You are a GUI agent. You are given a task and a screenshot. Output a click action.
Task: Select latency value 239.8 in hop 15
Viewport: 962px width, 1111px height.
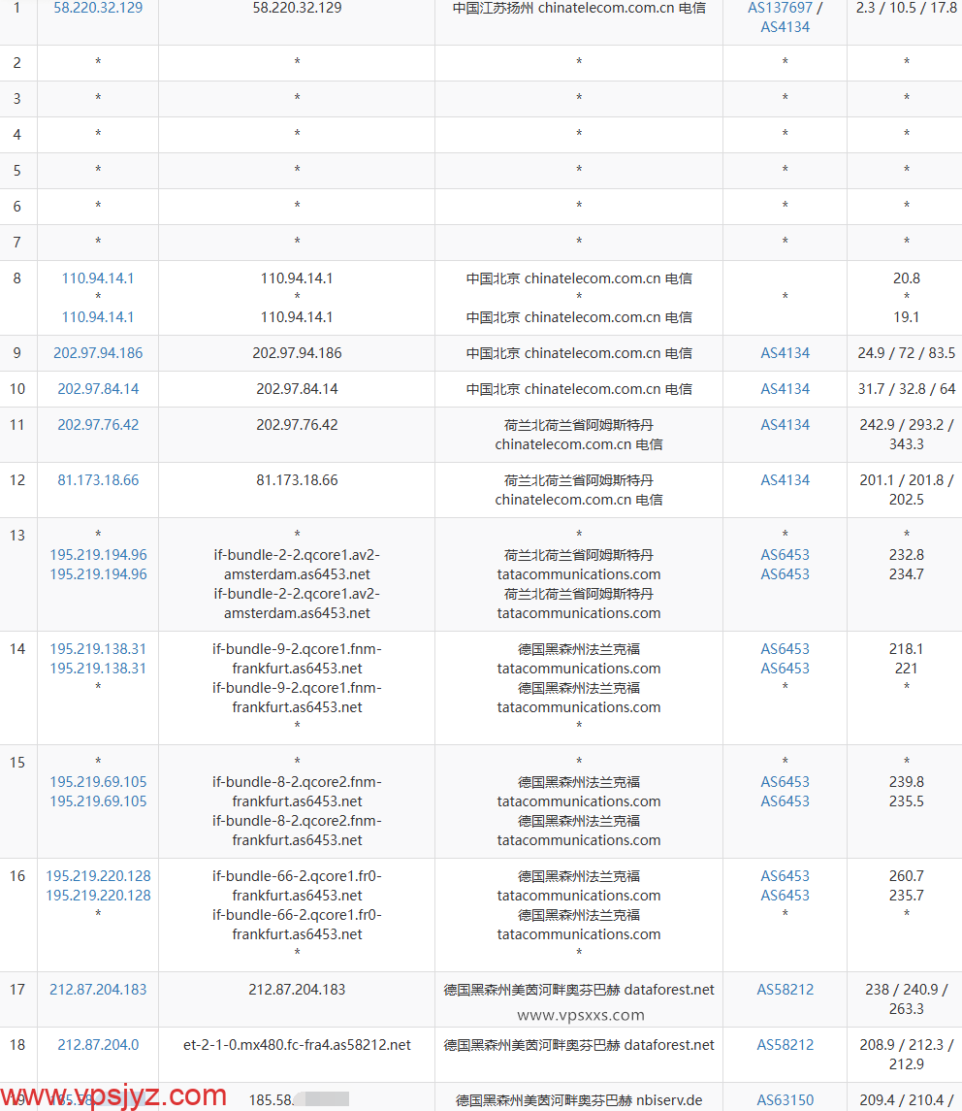(906, 782)
